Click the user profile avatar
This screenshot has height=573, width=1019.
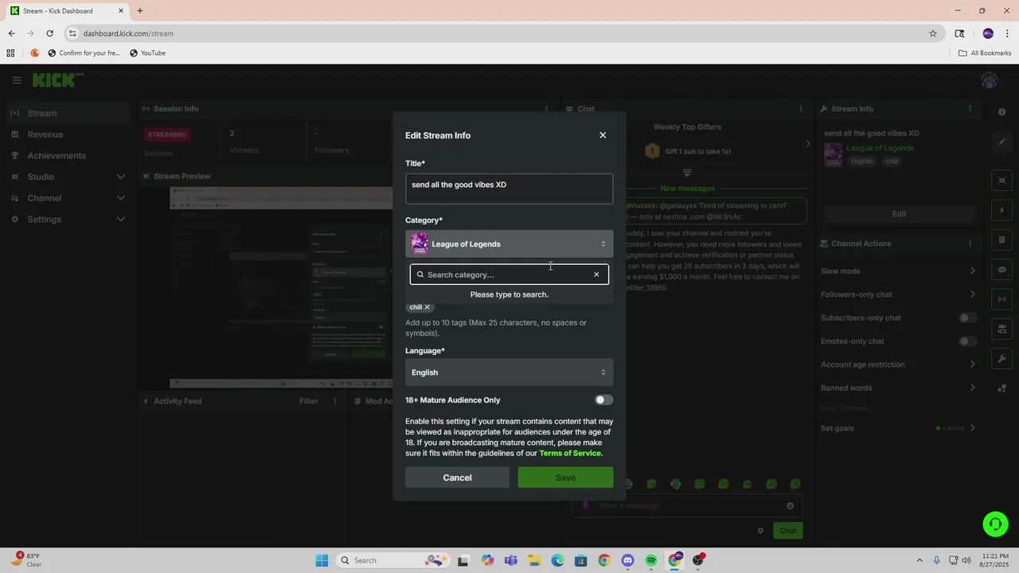pyautogui.click(x=990, y=80)
